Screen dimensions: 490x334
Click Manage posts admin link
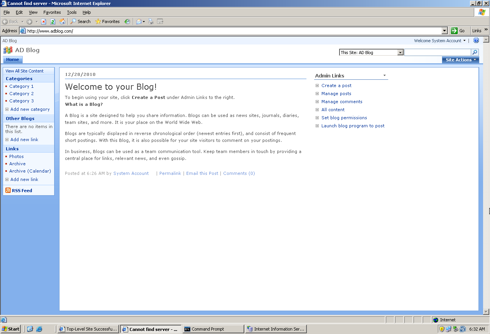(336, 94)
